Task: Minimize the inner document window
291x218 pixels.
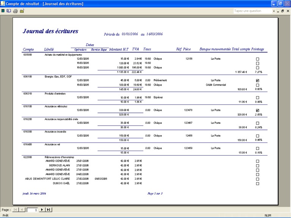Action: tap(278, 11)
